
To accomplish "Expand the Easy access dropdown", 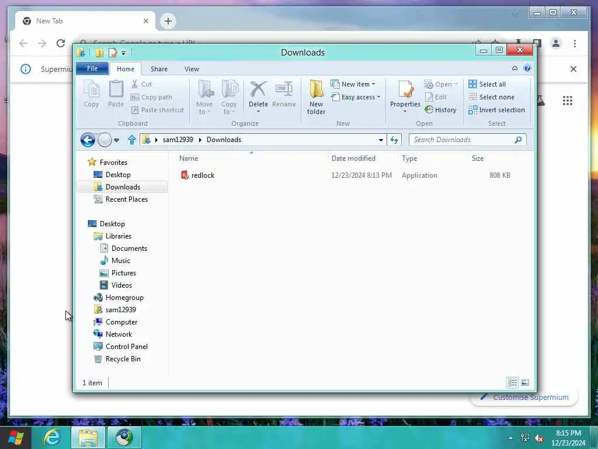I will 356,97.
